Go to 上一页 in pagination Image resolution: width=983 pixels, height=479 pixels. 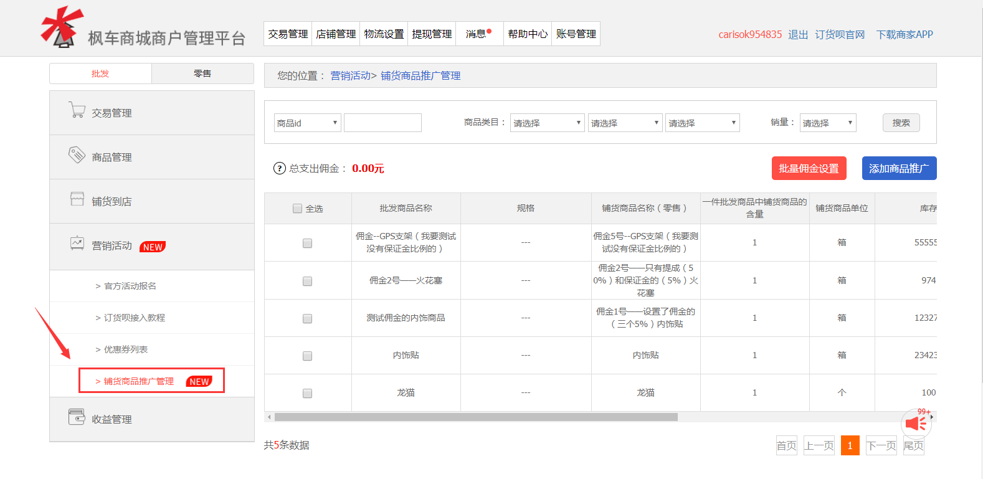click(819, 445)
